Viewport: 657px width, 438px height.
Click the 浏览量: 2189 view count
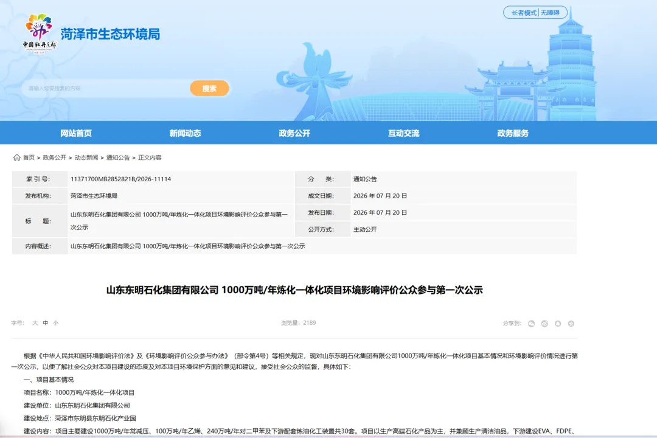(298, 323)
